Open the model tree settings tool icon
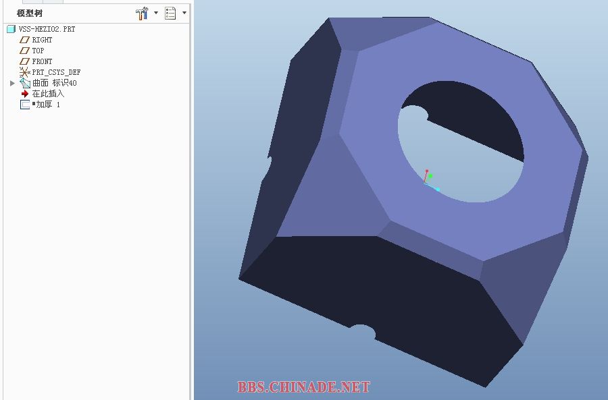This screenshot has height=400, width=608. coord(142,13)
